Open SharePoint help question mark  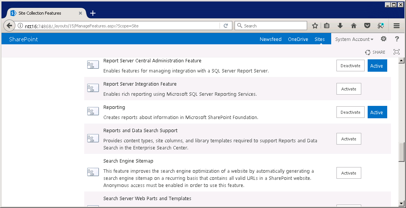click(397, 39)
